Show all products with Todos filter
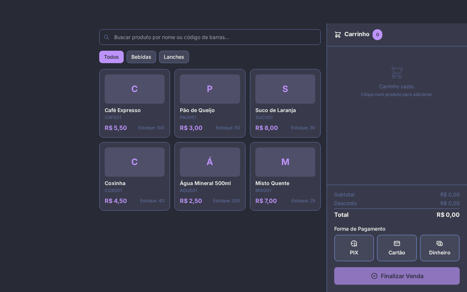Image resolution: width=467 pixels, height=292 pixels. pyautogui.click(x=111, y=57)
